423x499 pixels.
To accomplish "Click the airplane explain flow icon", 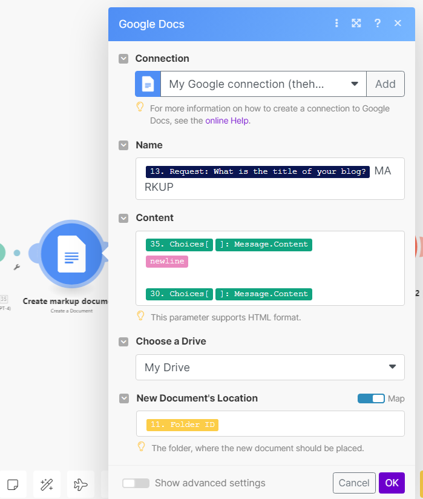I will [80, 484].
